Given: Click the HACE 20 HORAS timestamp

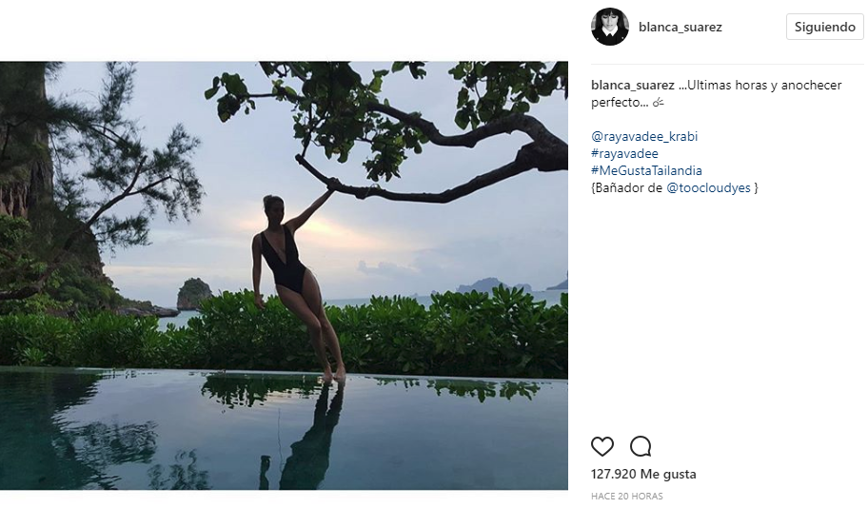Looking at the screenshot, I should click(626, 497).
